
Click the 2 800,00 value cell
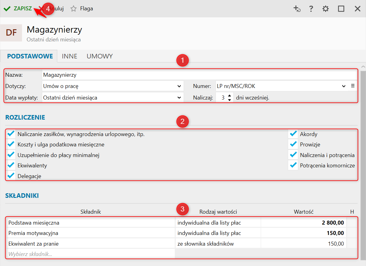tap(304, 223)
